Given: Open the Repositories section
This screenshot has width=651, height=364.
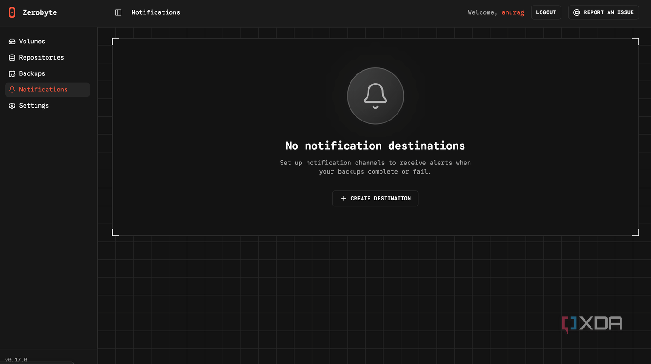Looking at the screenshot, I should pos(48,58).
